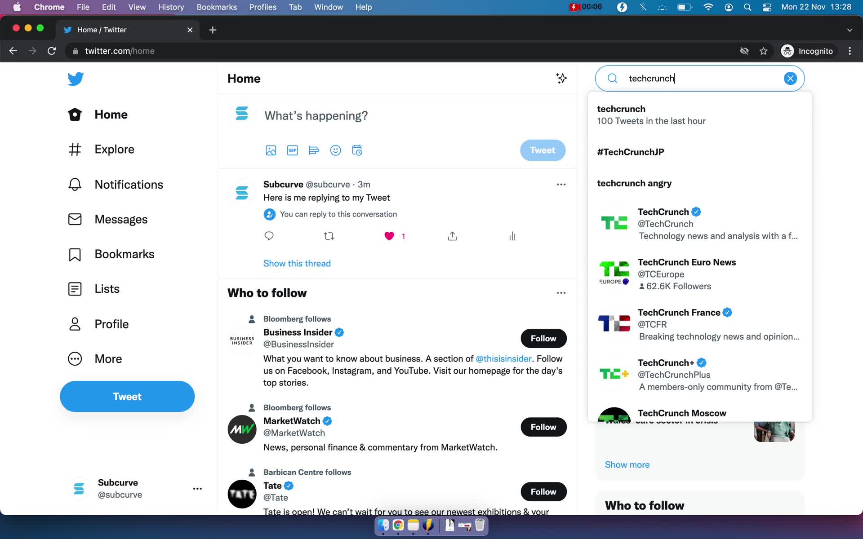
Task: Click the search magnifier icon in Twitter
Action: click(612, 78)
